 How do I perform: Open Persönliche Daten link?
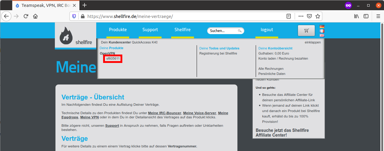pyautogui.click(x=272, y=74)
